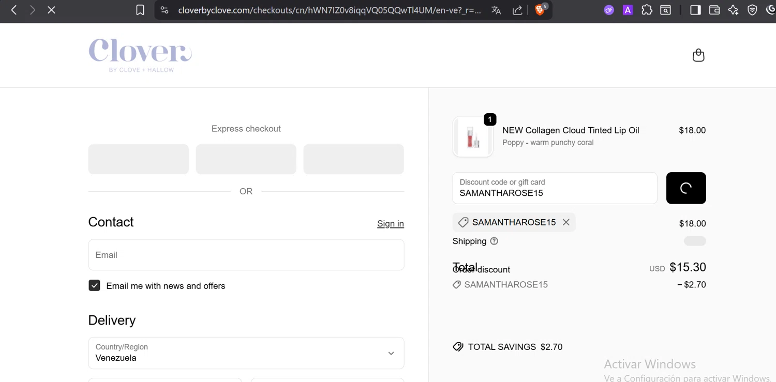Toggle 'Email me with news and offers' checkbox
The width and height of the screenshot is (776, 382).
(x=94, y=285)
